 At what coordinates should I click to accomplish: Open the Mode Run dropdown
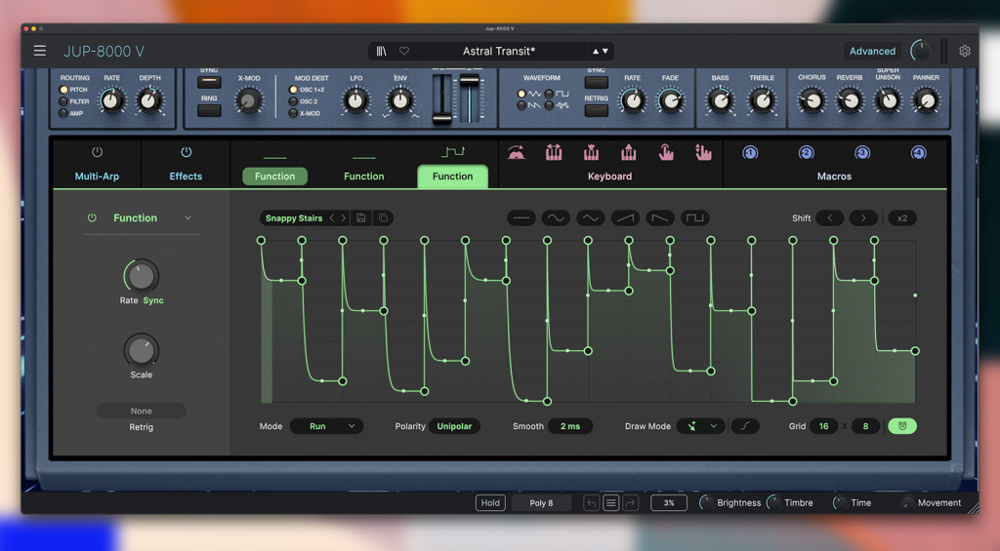326,426
